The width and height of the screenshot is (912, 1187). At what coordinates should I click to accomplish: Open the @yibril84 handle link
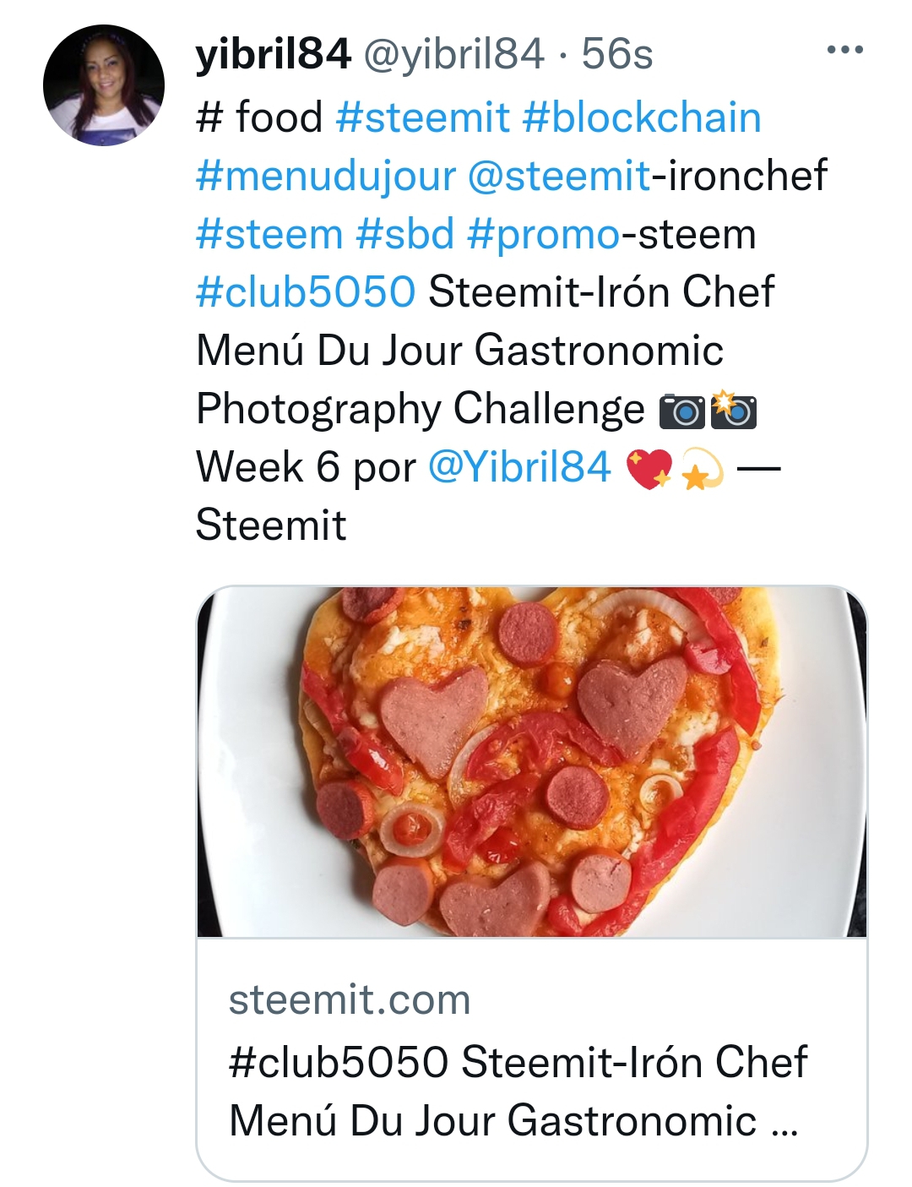tap(453, 55)
